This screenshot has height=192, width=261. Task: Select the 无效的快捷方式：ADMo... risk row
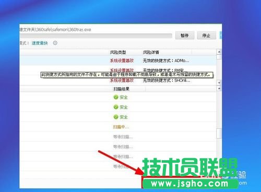click(x=118, y=61)
